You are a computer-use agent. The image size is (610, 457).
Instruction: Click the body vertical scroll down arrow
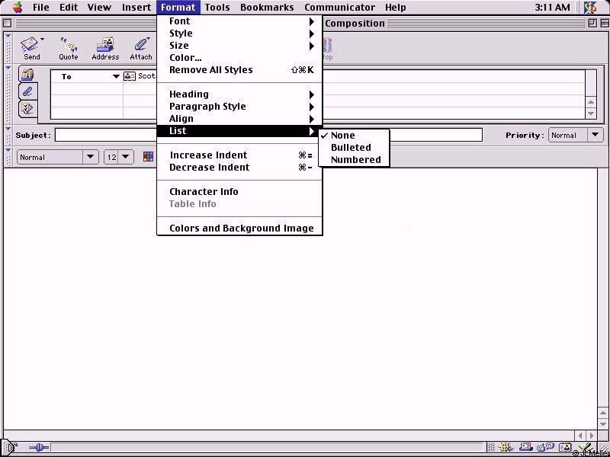click(x=602, y=424)
